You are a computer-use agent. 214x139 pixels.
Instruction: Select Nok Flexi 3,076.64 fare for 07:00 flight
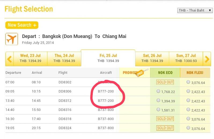188,82
